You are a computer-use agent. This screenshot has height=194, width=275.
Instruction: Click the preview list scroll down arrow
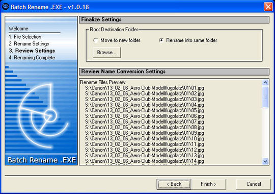[x=265, y=161]
